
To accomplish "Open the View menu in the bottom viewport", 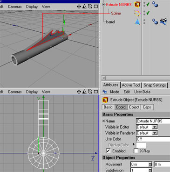I will pyautogui.click(x=46, y=92).
